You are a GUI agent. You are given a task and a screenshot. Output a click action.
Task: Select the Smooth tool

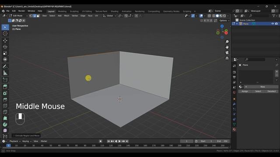pos(5,130)
